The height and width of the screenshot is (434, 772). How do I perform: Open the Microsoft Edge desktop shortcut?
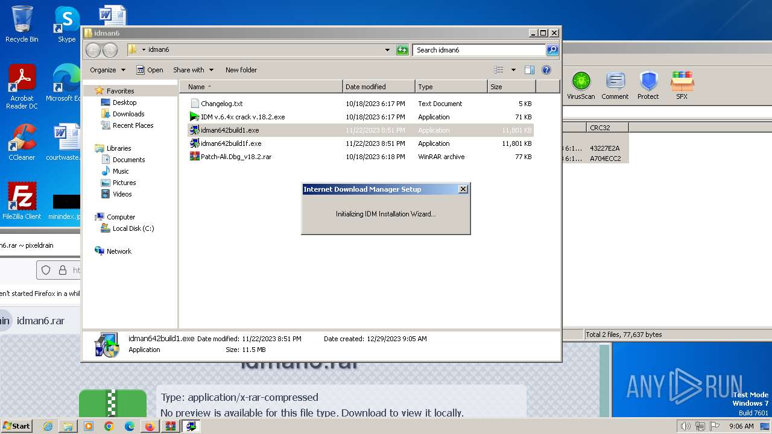(x=65, y=83)
